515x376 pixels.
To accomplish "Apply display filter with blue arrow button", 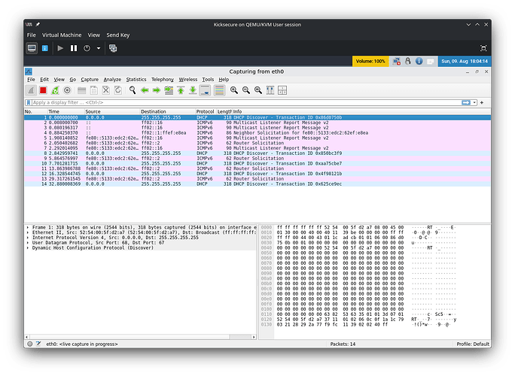I will (466, 102).
